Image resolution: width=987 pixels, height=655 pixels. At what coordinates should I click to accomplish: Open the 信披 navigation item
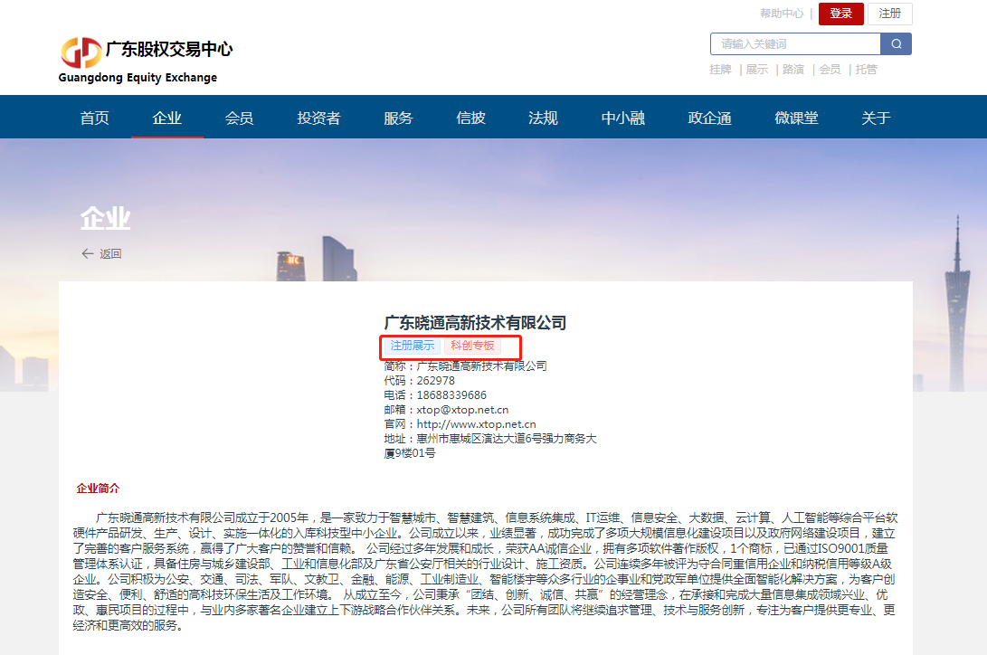pos(470,117)
